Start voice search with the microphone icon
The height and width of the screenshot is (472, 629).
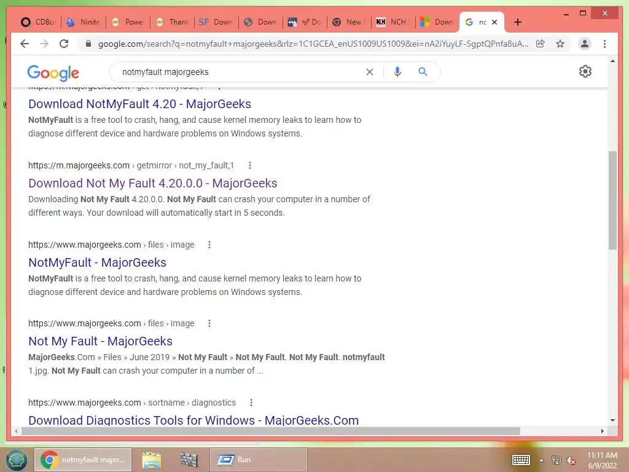pyautogui.click(x=397, y=72)
